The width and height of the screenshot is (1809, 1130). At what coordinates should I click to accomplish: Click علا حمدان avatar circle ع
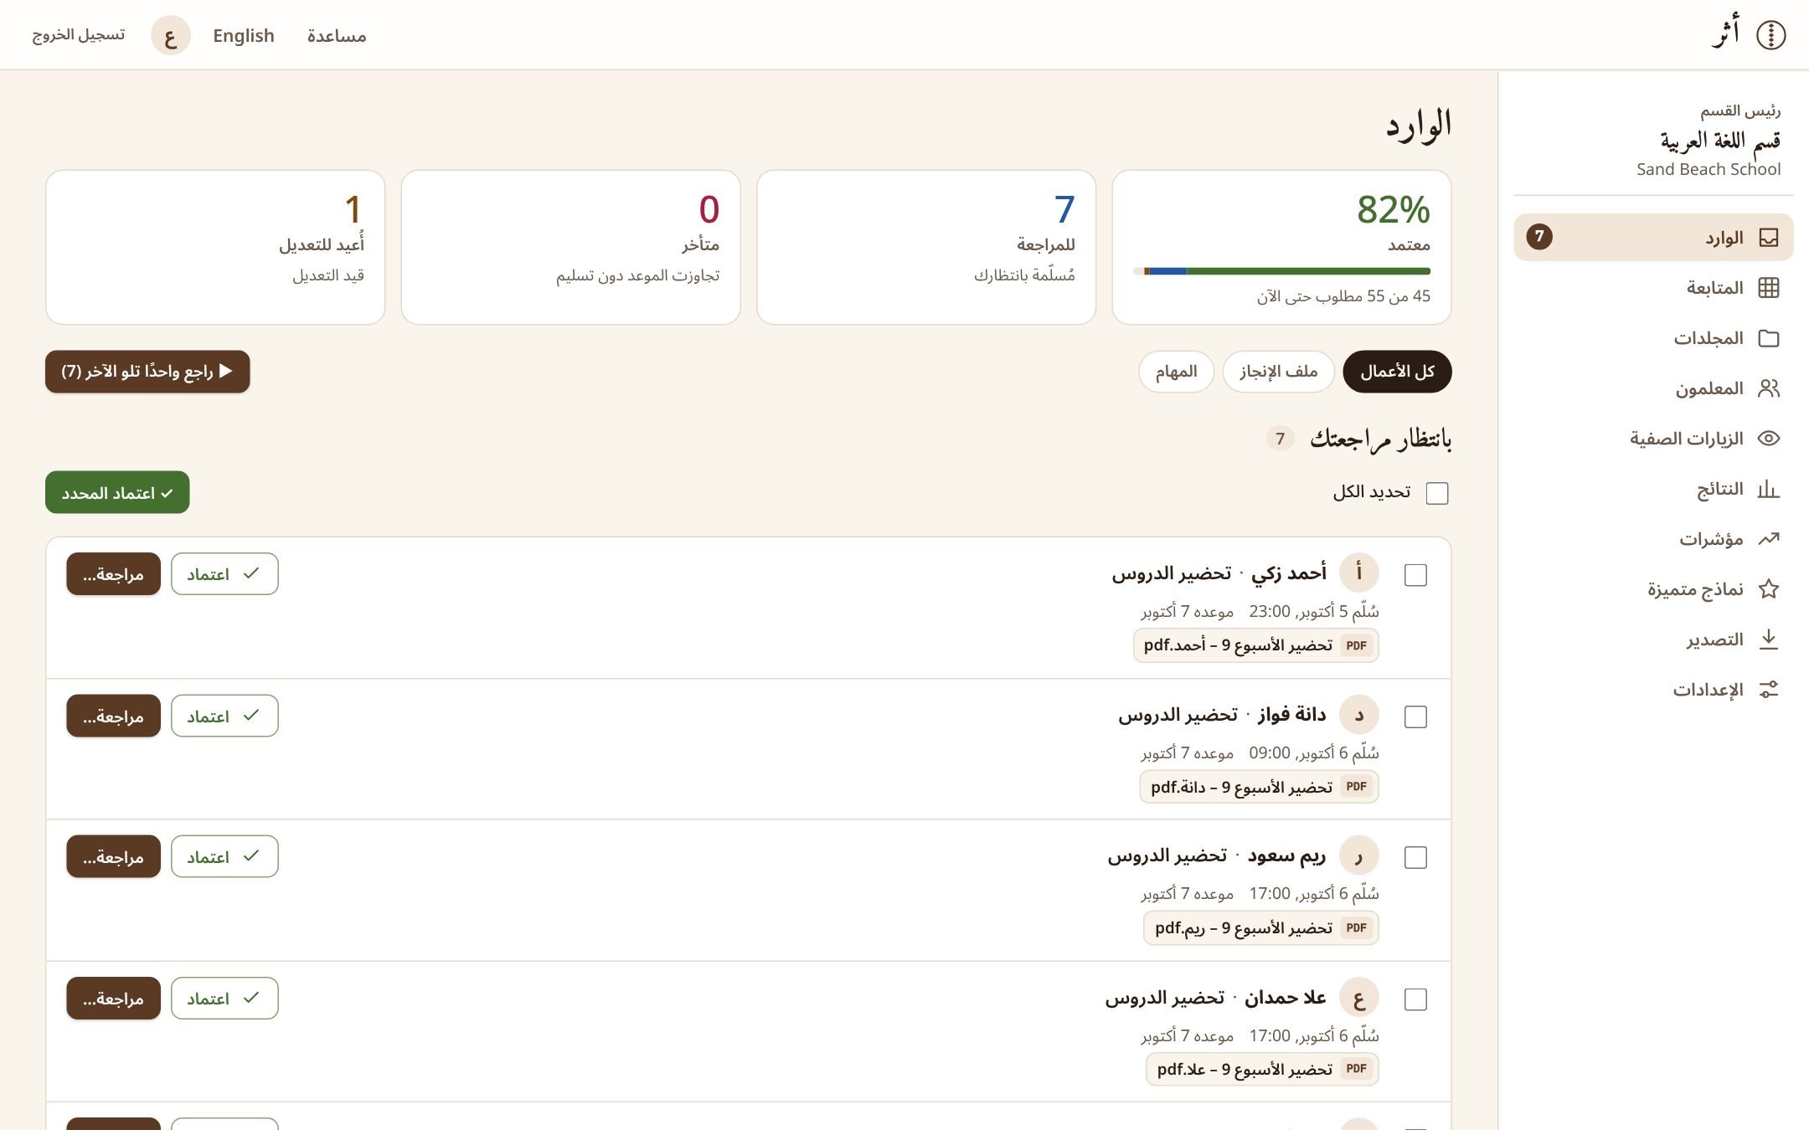1359,998
